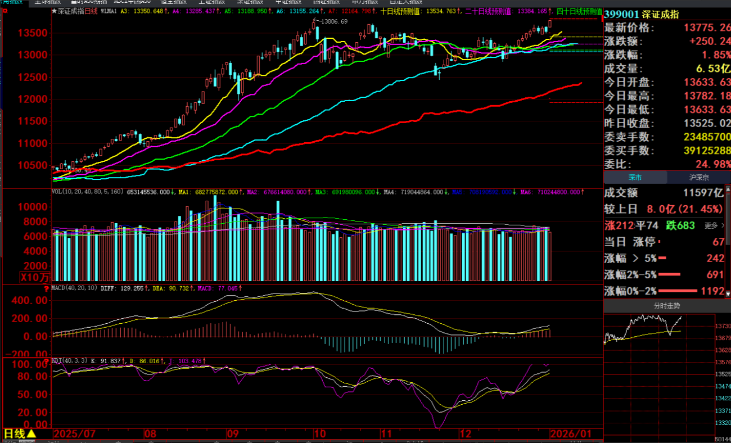Image resolution: width=731 pixels, height=443 pixels.
Task: Click the 2025/07 date on time axis
Action: [74, 434]
